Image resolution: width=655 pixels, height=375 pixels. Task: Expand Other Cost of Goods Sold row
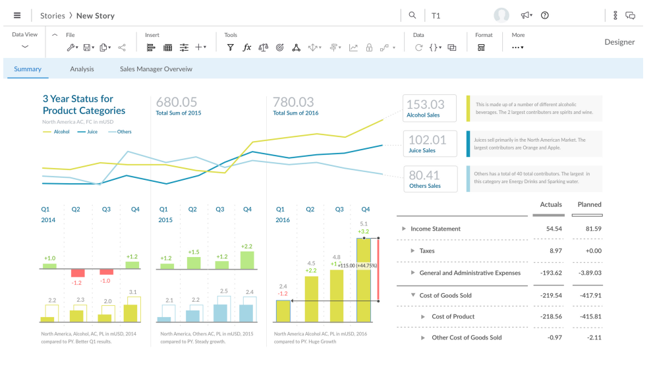(x=423, y=337)
